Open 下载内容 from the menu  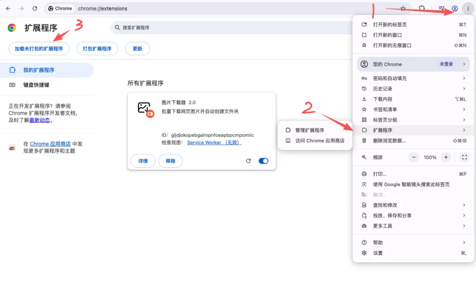[413, 99]
